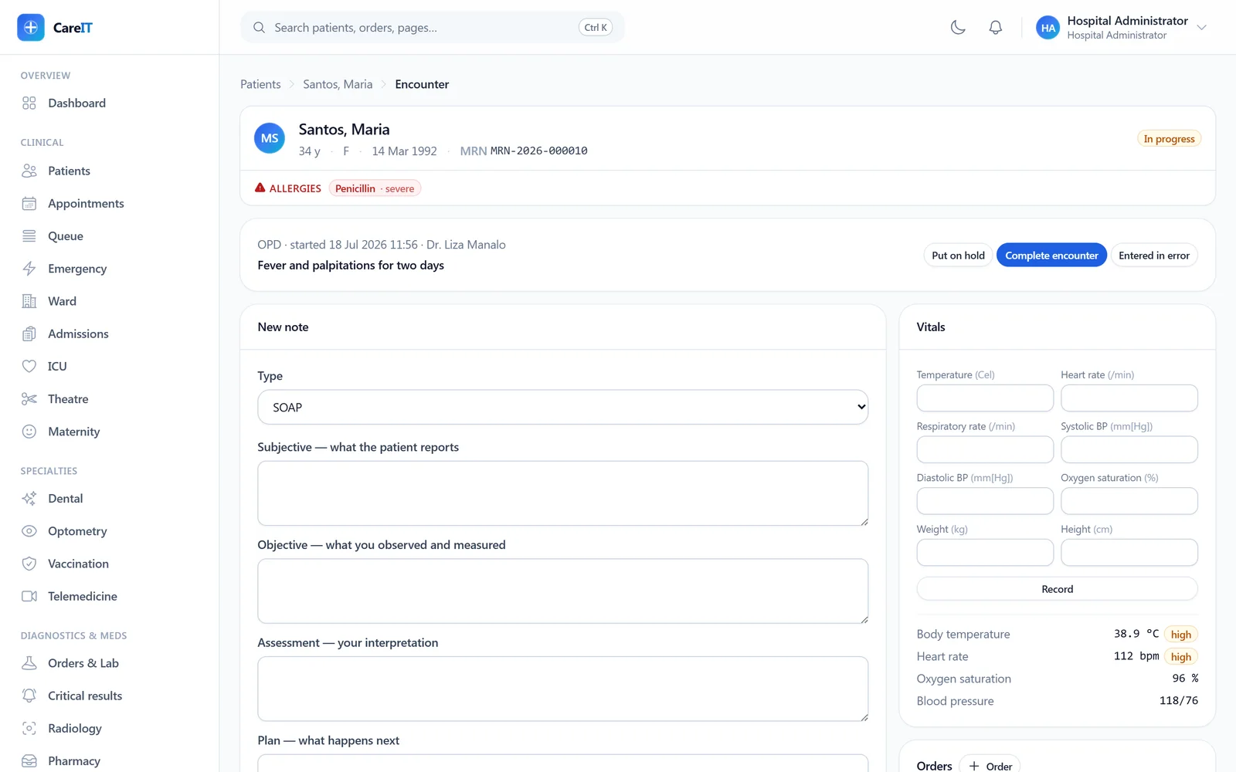The height and width of the screenshot is (772, 1236).
Task: Select the Emergency menu label
Action: point(77,269)
